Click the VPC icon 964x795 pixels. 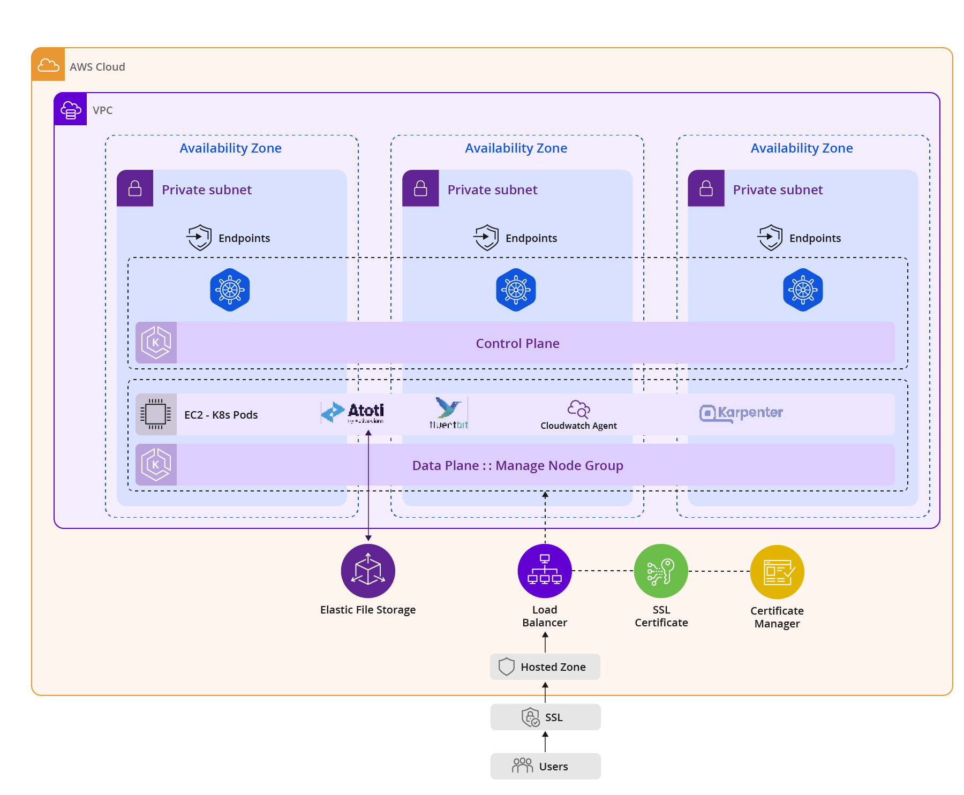point(71,109)
